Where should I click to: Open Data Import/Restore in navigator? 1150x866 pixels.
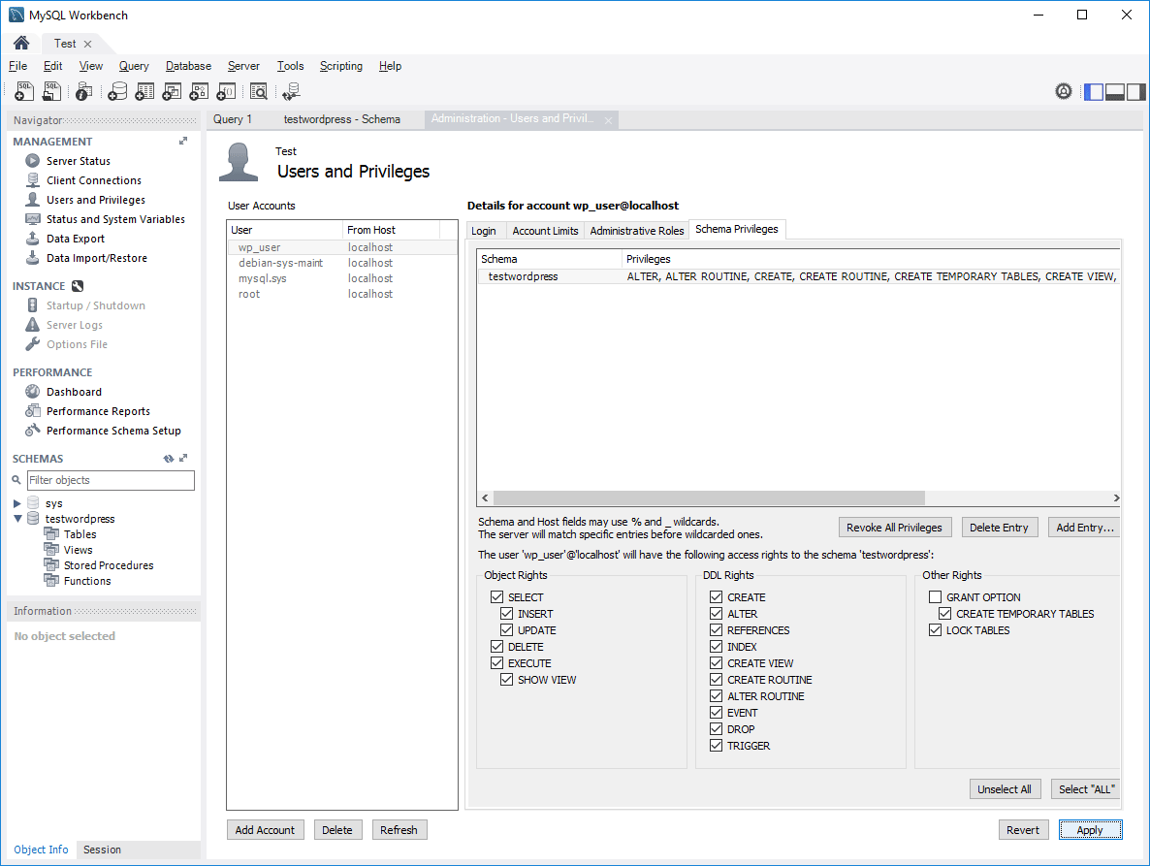97,258
